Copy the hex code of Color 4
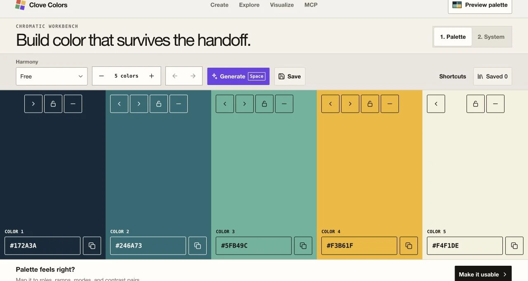 coord(409,246)
